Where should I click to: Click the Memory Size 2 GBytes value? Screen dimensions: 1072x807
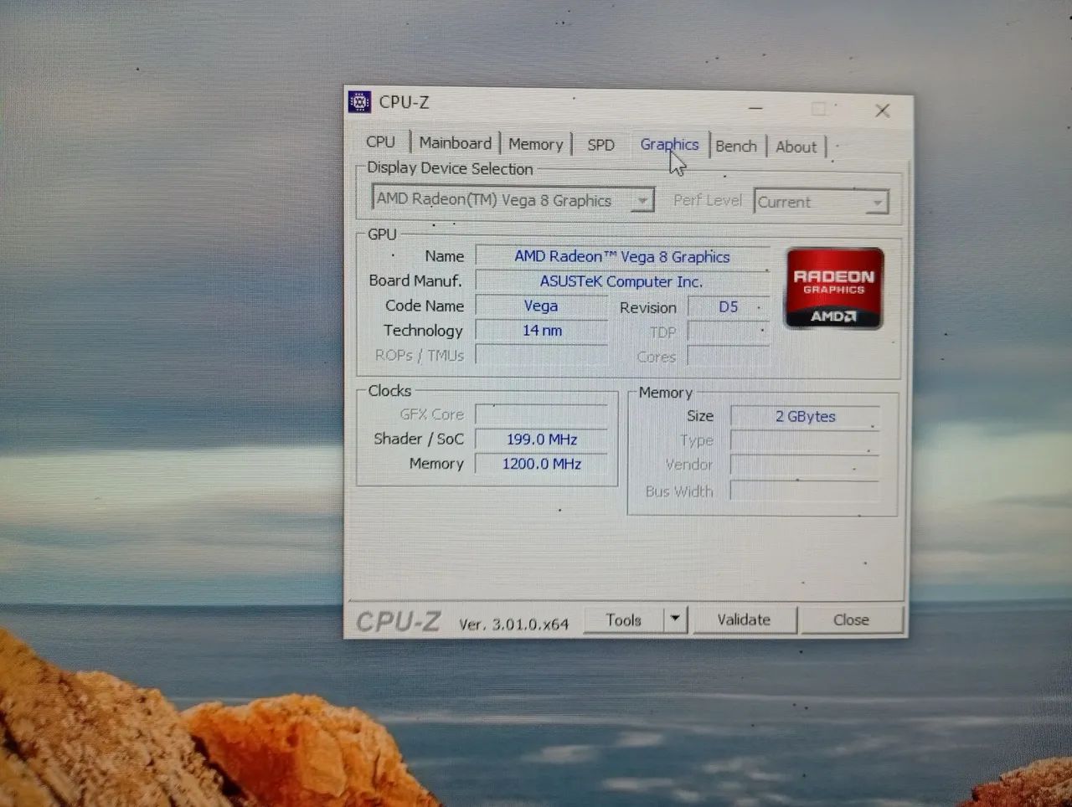[x=805, y=416]
